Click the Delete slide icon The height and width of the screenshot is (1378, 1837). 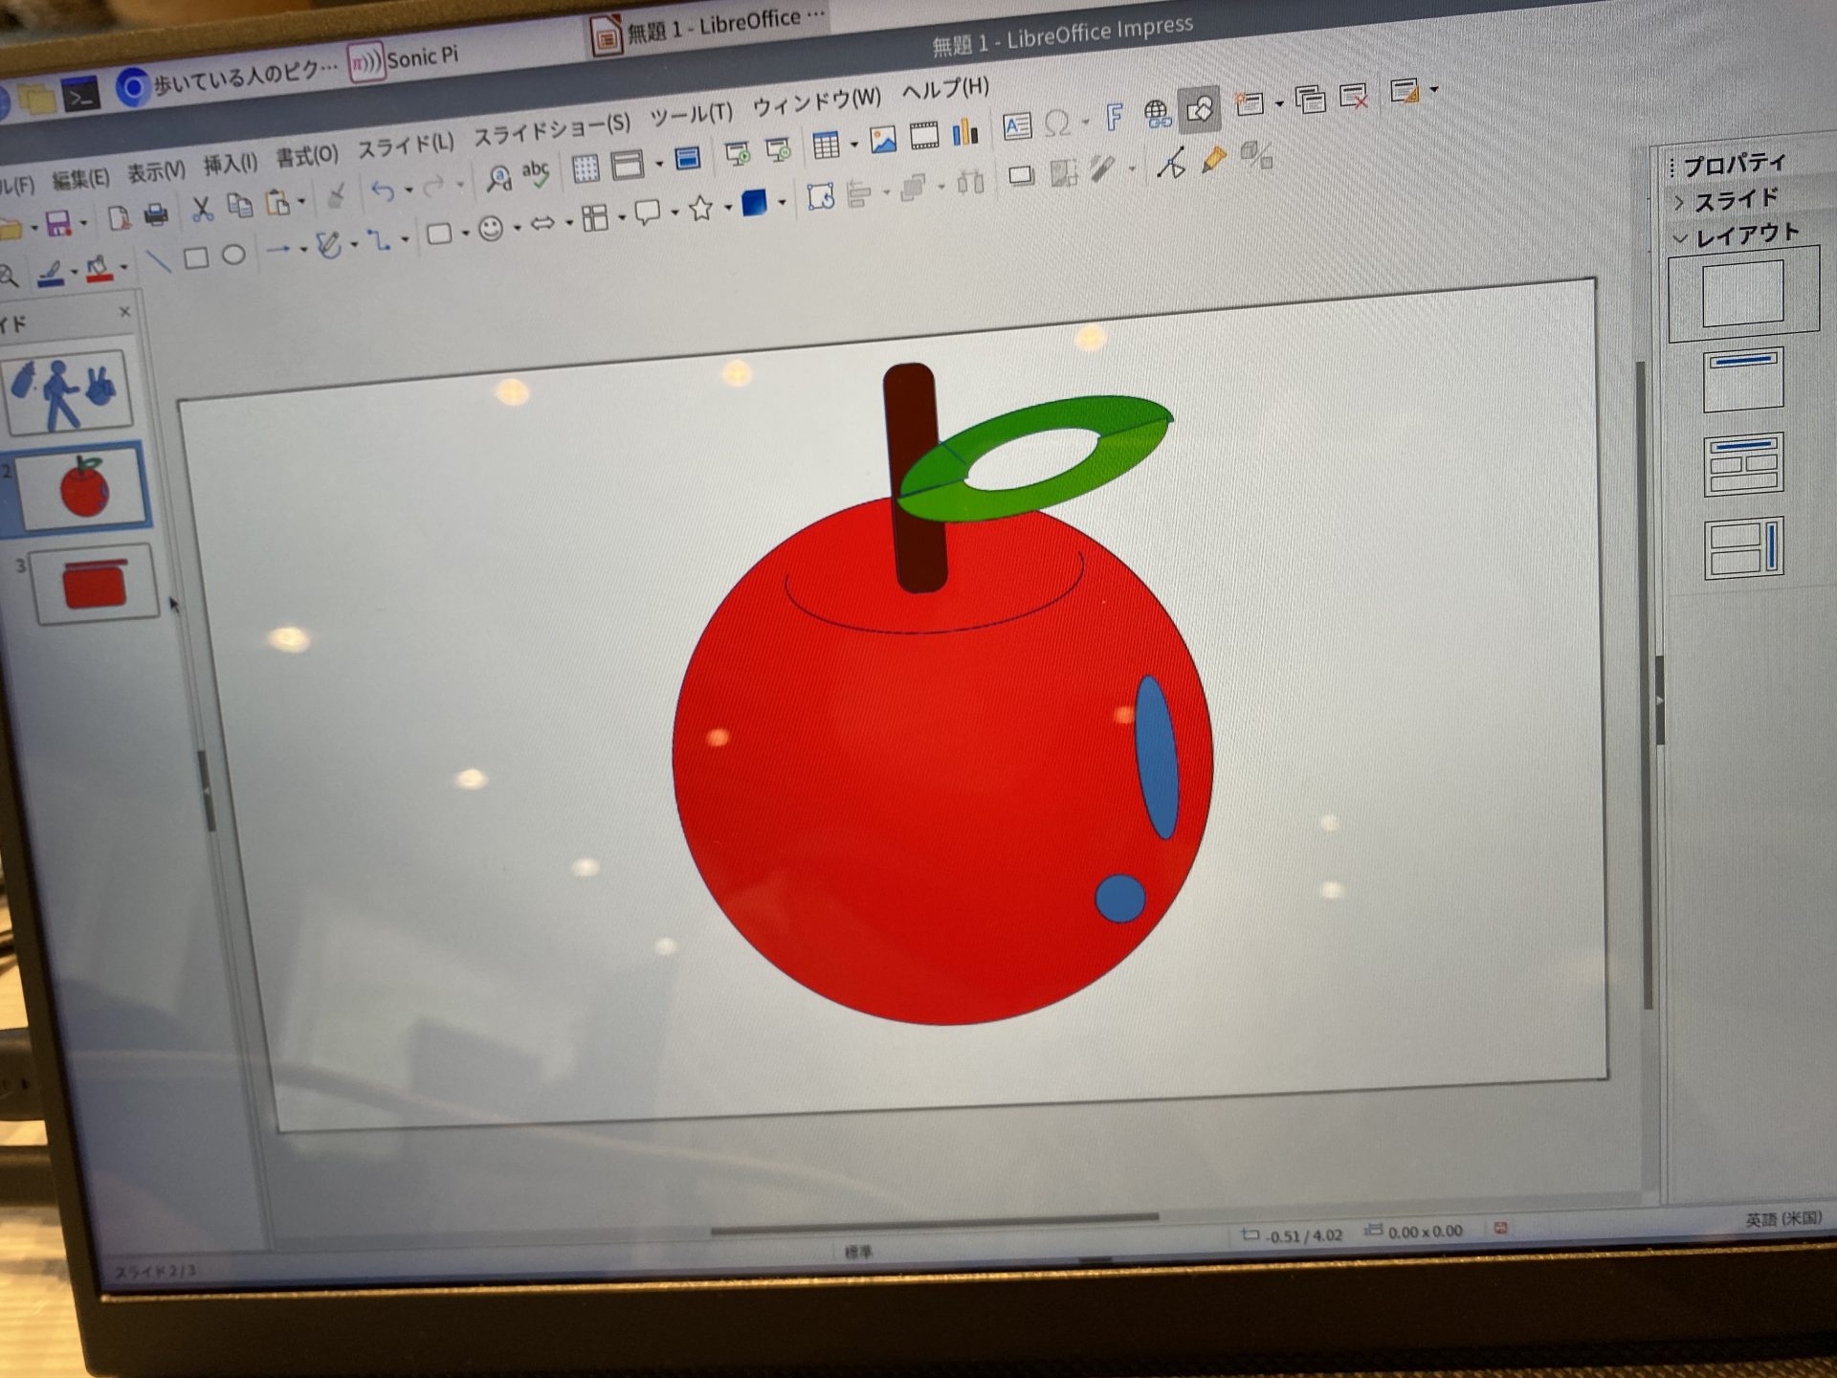tap(1353, 96)
